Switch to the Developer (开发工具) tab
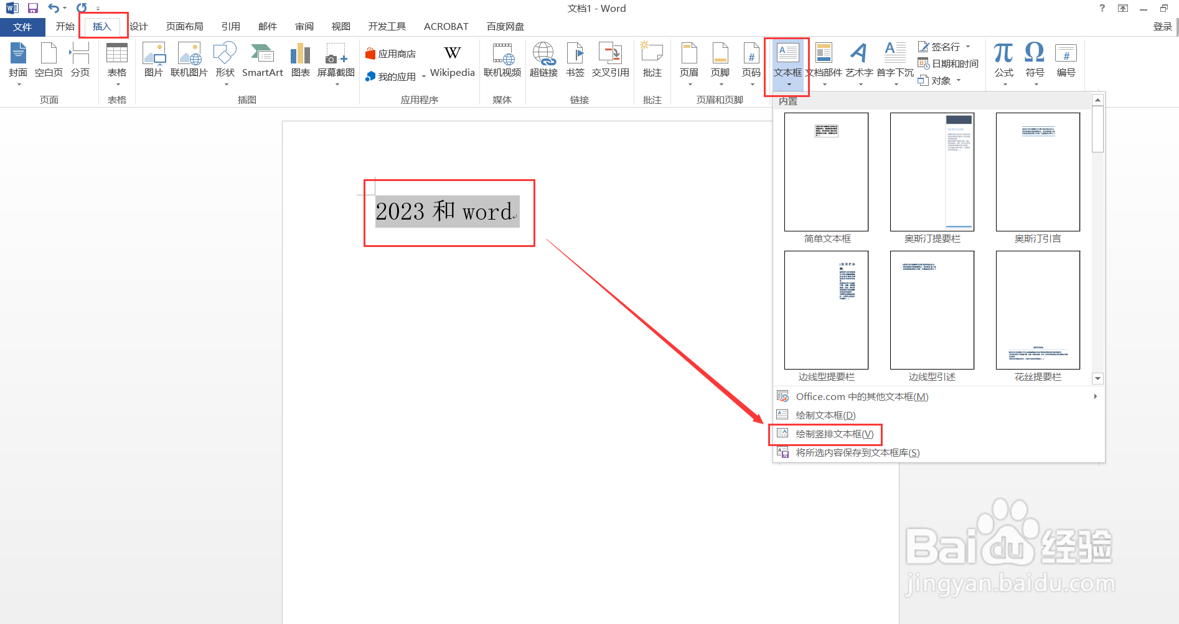This screenshot has width=1179, height=624. coord(387,27)
